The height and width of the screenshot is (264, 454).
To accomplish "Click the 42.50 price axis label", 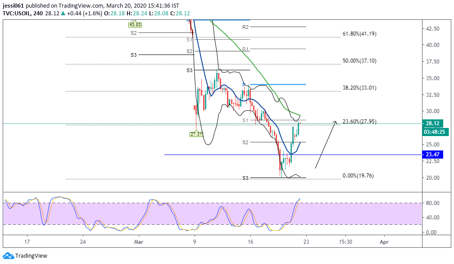I will coord(432,29).
